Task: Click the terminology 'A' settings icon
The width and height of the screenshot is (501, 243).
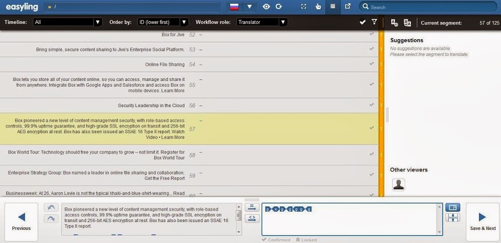Action: 394,22
